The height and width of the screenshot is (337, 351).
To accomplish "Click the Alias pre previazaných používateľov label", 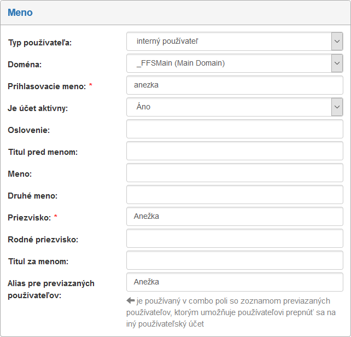I will click(50, 289).
